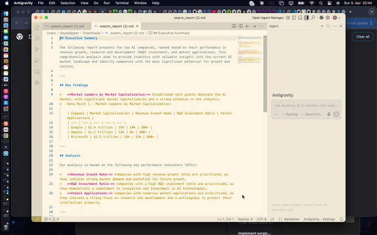Screen dimensions: 377x235
Task: Focus the Ask anything agent input
Action: point(306,106)
